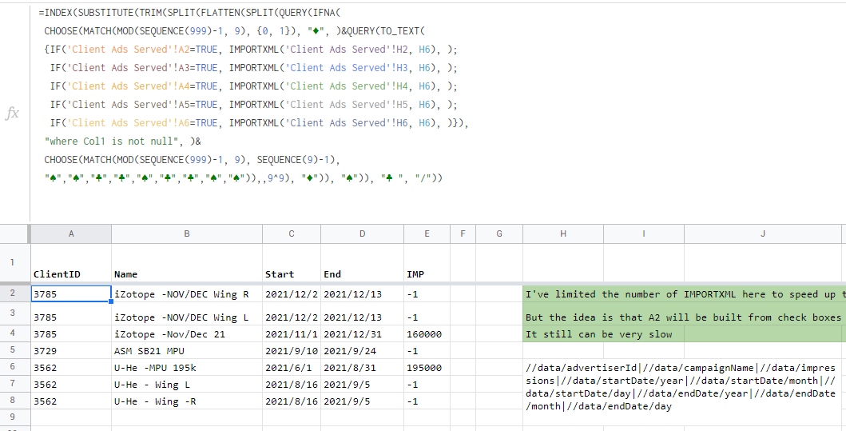
Task: Select cell with U-He - Wing L
Action: tap(187, 384)
